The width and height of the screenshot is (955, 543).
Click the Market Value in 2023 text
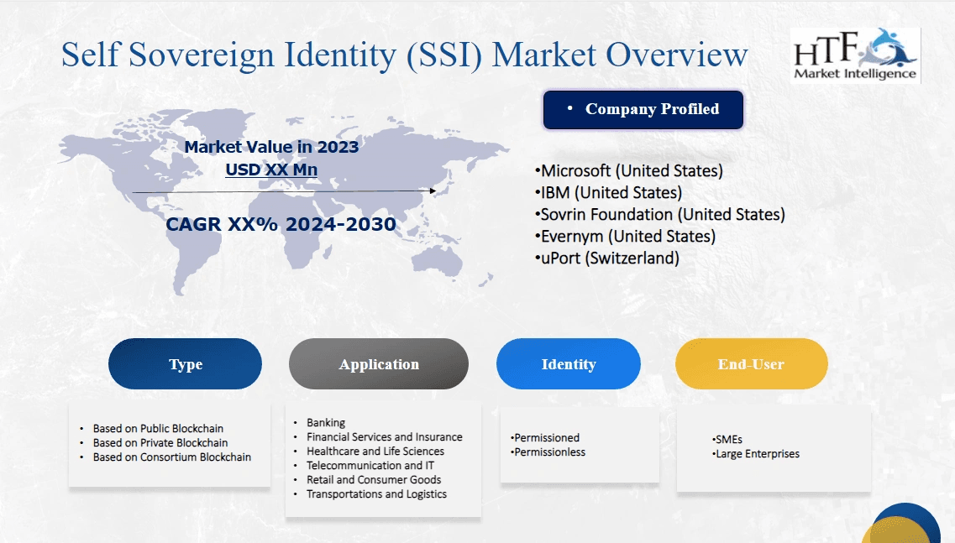[x=271, y=147]
